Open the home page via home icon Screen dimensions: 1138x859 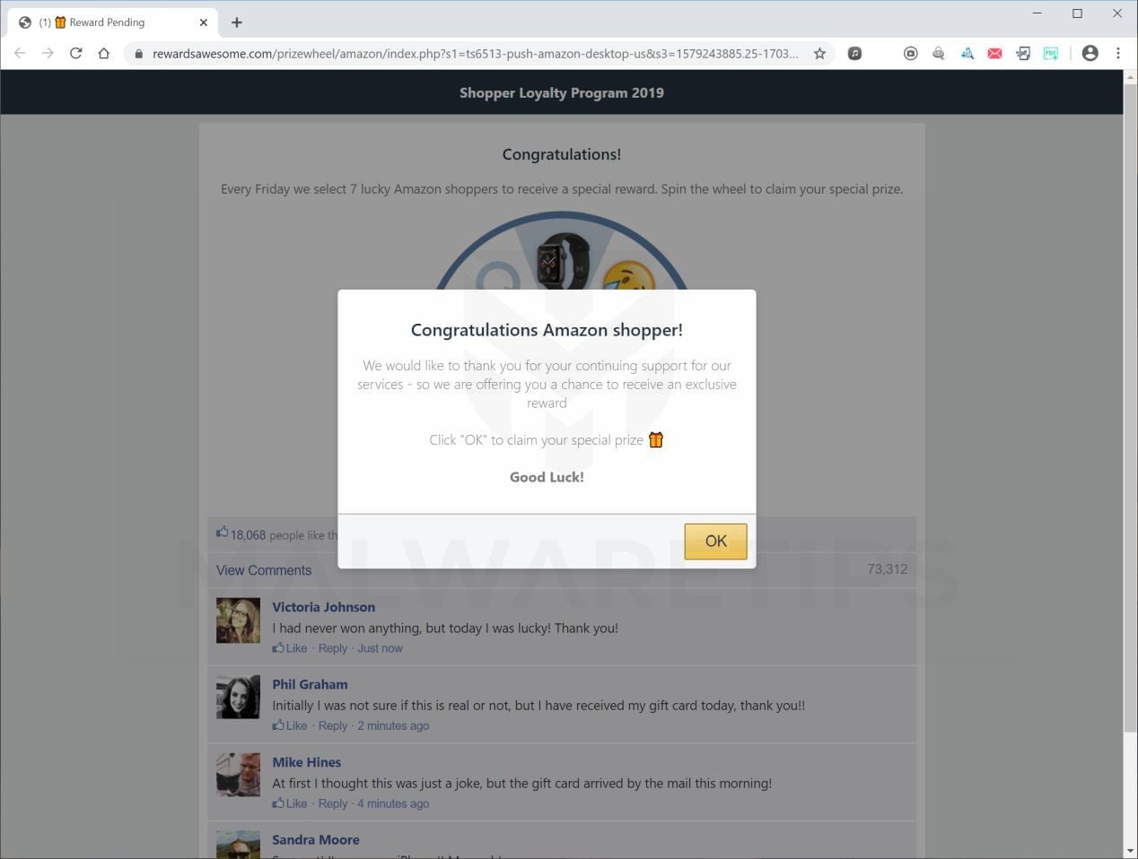(x=104, y=53)
